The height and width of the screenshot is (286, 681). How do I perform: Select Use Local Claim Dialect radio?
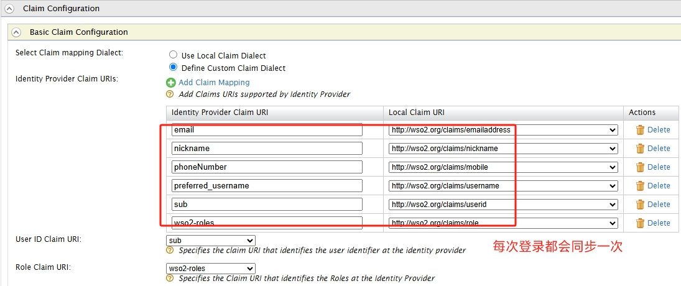pos(173,55)
